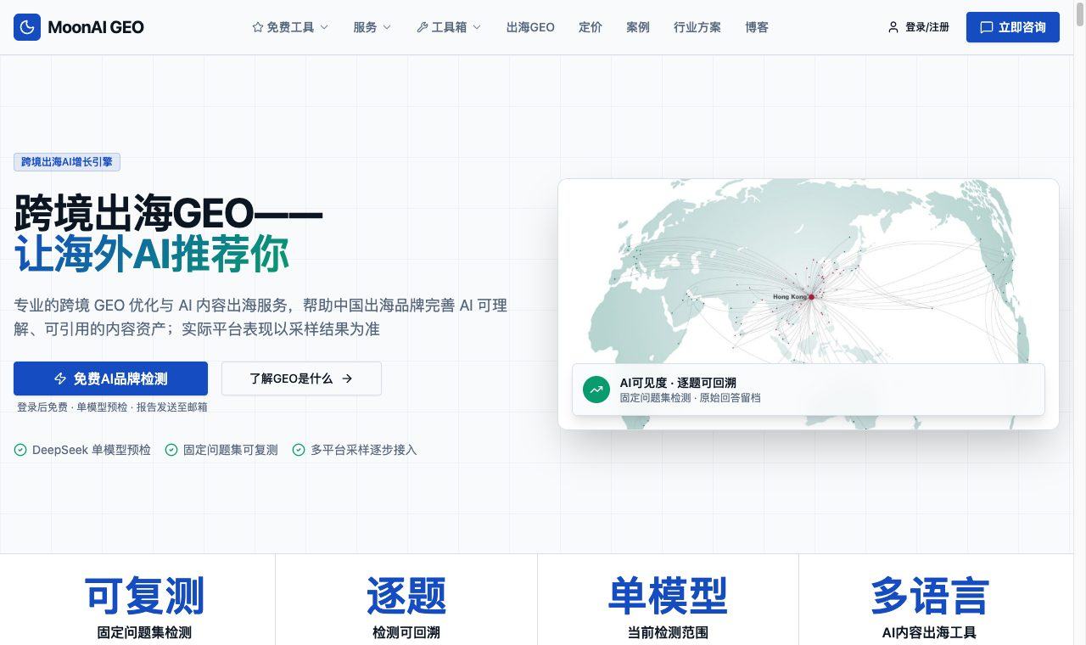Click the check icon beside DeepSeek 单模型预检
The height and width of the screenshot is (645, 1086).
tap(20, 450)
